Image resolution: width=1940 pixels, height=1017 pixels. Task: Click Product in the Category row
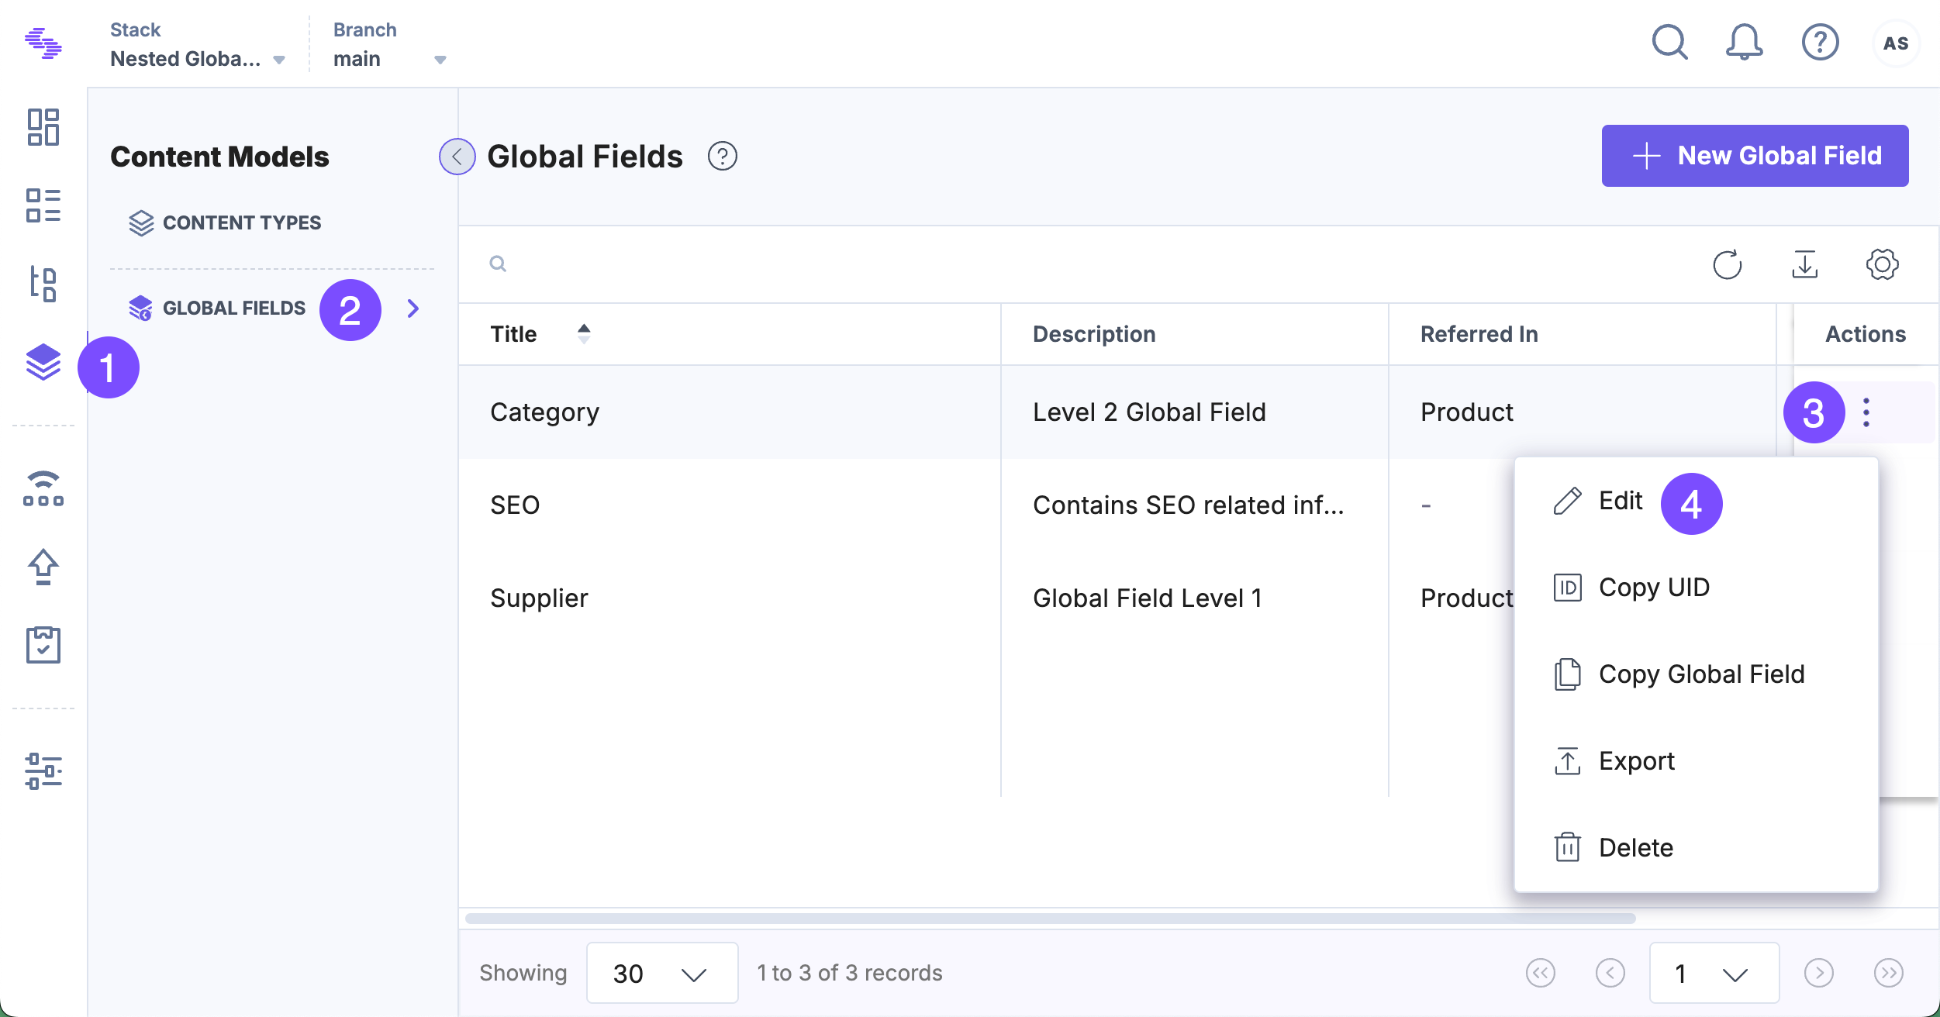tap(1467, 412)
